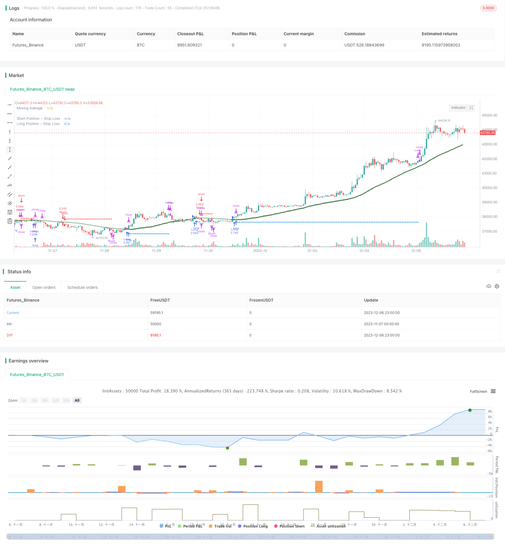Image resolution: width=505 pixels, height=548 pixels.
Task: Pick the parallel channel drawing tool
Action: click(x=10, y=194)
